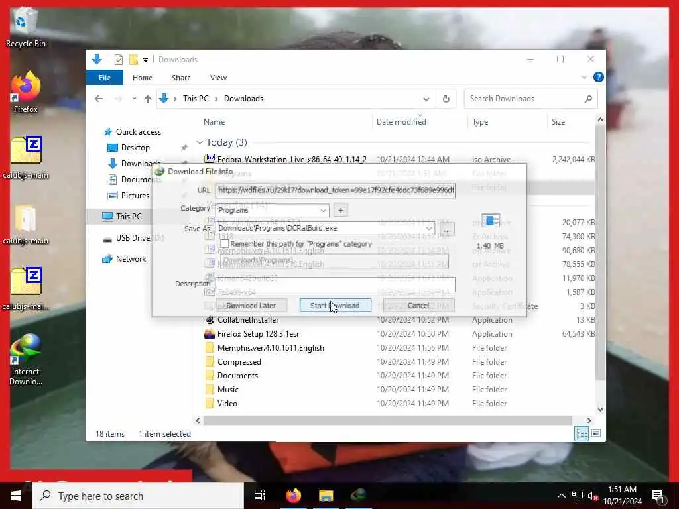This screenshot has width=679, height=509.
Task: Add new category with plus button
Action: coord(341,210)
